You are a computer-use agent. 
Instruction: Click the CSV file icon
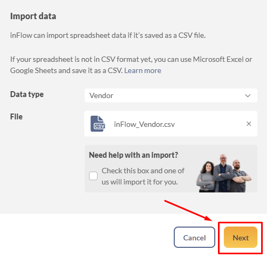(x=98, y=124)
